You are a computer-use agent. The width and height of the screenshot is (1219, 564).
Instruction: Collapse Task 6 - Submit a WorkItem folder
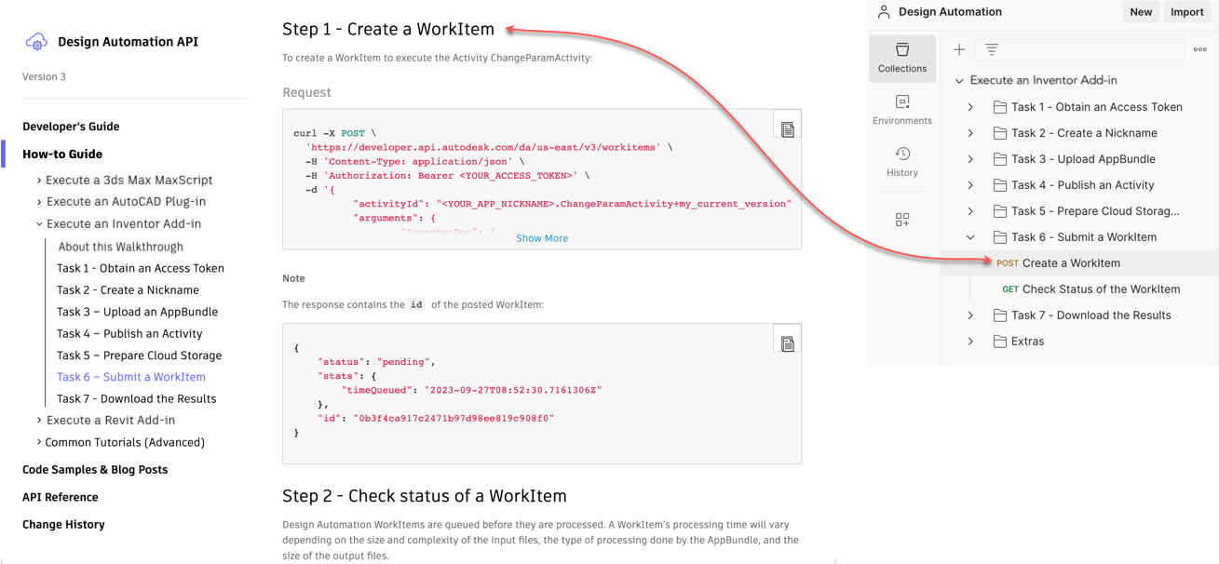970,237
